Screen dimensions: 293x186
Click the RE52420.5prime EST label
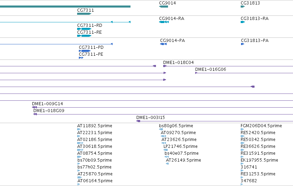click(258, 133)
